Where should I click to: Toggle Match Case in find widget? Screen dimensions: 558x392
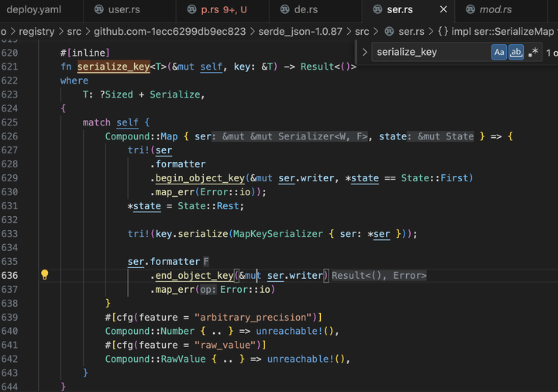[x=499, y=52]
